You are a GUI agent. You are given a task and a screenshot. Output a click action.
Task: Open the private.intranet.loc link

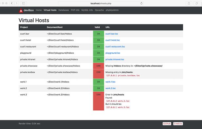pos(115,60)
